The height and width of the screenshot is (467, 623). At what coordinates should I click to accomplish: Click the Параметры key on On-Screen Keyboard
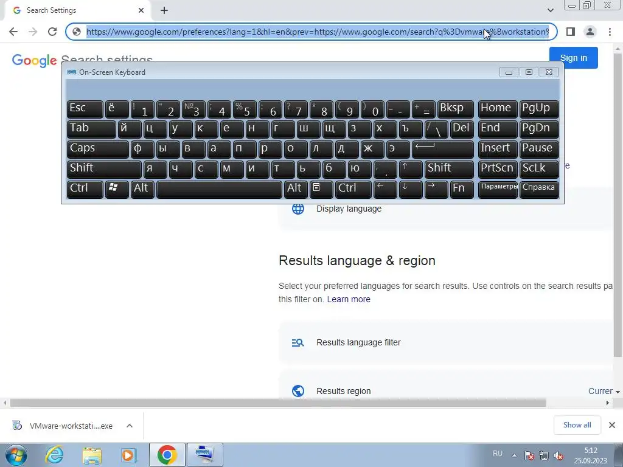click(498, 190)
